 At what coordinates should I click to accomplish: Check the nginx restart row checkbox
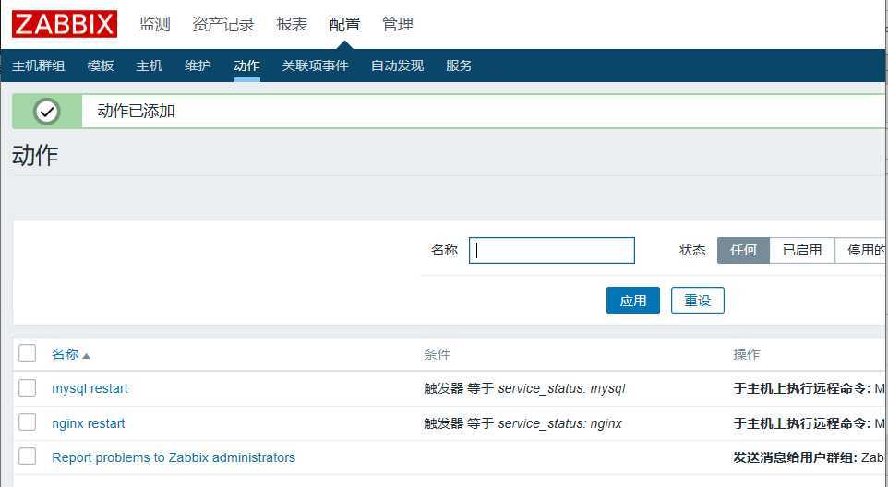(x=27, y=422)
